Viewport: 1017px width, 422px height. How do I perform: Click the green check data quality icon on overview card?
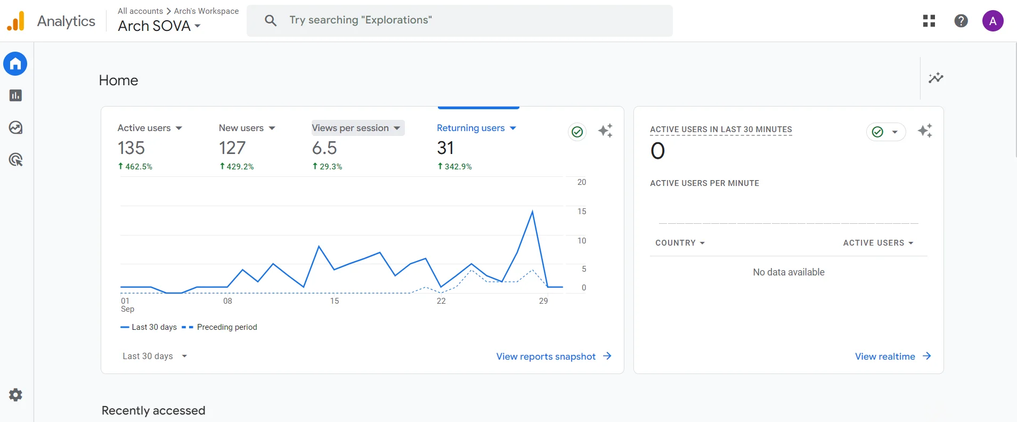pos(577,132)
